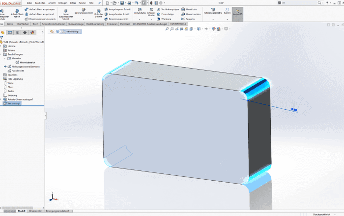344x216 pixels.
Task: Click the Aufsatz/Basis rotiert tool icon
Action: click(x=17, y=11)
